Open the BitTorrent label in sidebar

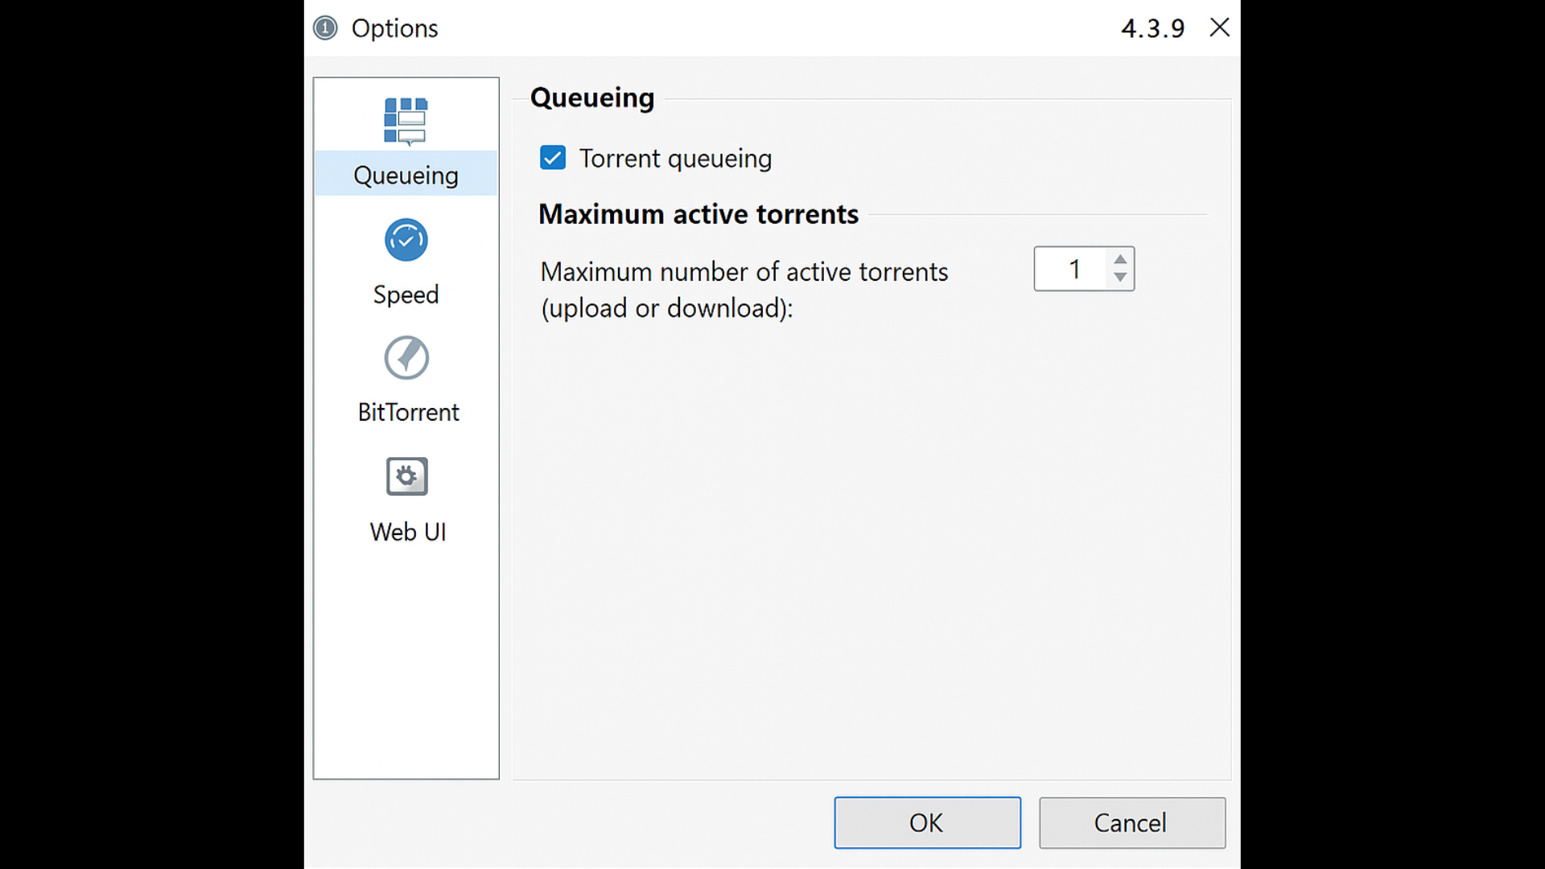pyautogui.click(x=408, y=412)
